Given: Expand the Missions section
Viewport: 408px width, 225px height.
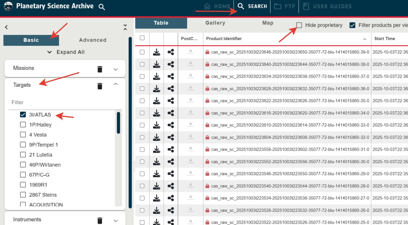Looking at the screenshot, I should point(116,69).
